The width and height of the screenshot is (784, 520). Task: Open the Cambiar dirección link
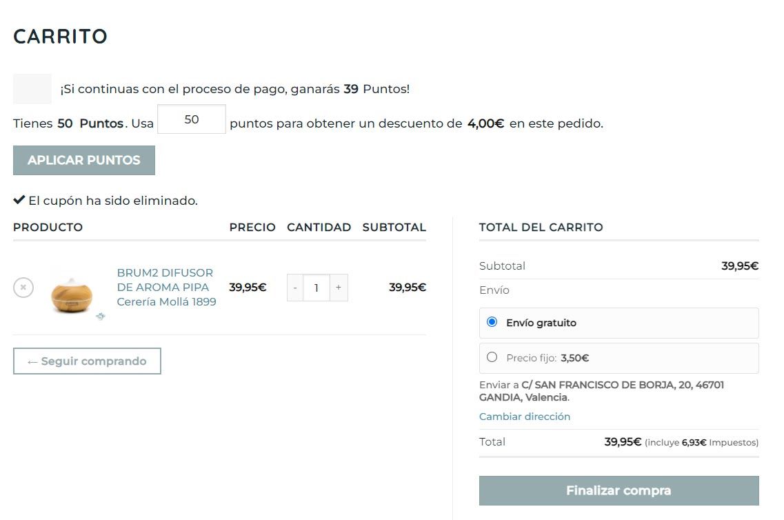tap(525, 417)
